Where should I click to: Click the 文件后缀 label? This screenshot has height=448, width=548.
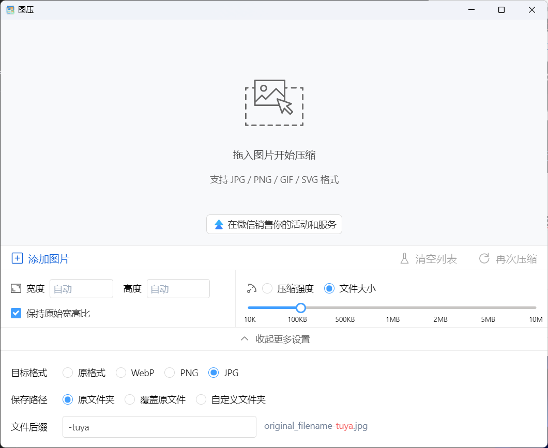click(x=29, y=427)
